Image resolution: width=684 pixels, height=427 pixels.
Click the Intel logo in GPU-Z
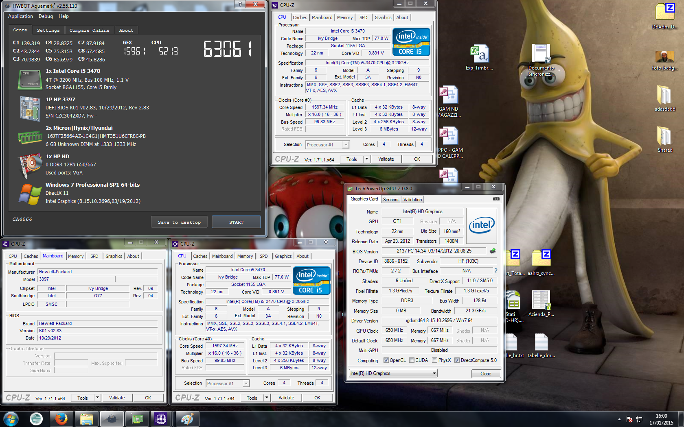tap(481, 226)
